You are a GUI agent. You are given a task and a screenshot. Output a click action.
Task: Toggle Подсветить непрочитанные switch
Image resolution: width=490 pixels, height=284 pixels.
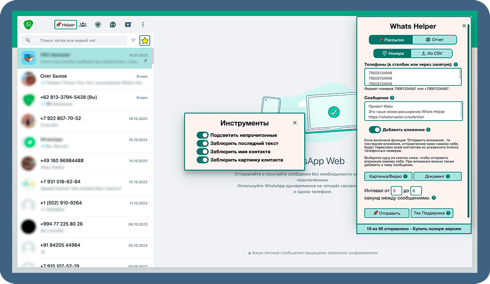coord(202,135)
